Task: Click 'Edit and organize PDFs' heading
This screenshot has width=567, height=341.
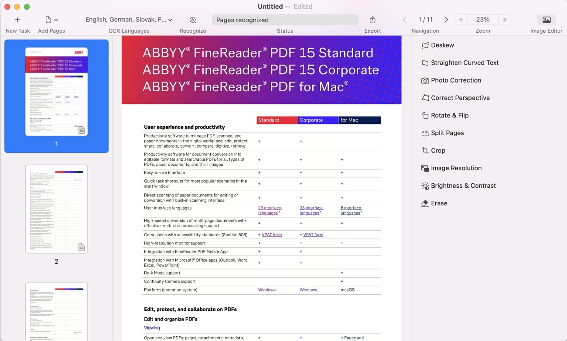Action: pyautogui.click(x=171, y=319)
